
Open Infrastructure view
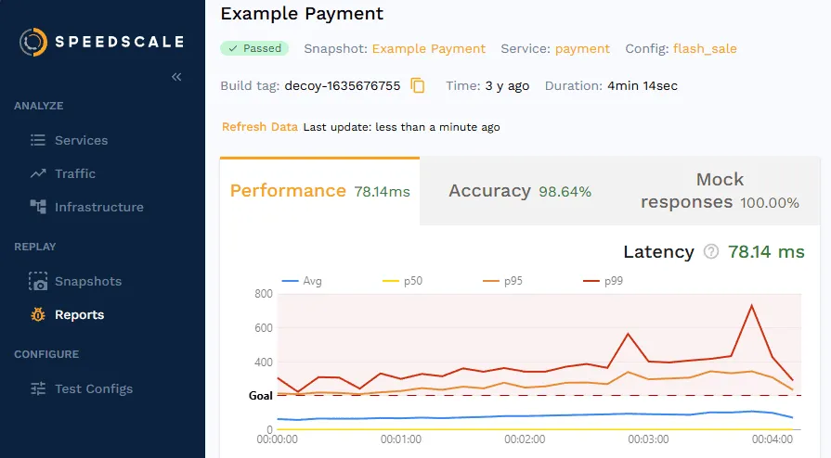coord(99,207)
